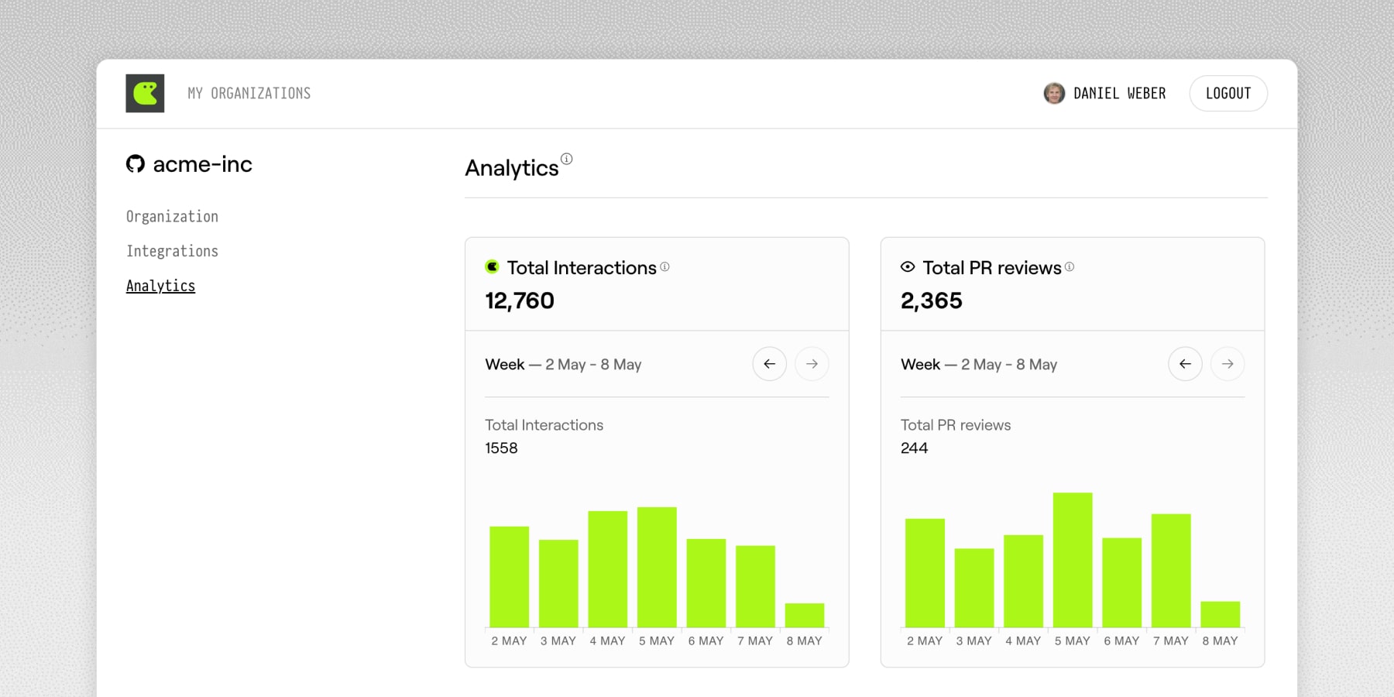Open the Organization section

(x=172, y=216)
